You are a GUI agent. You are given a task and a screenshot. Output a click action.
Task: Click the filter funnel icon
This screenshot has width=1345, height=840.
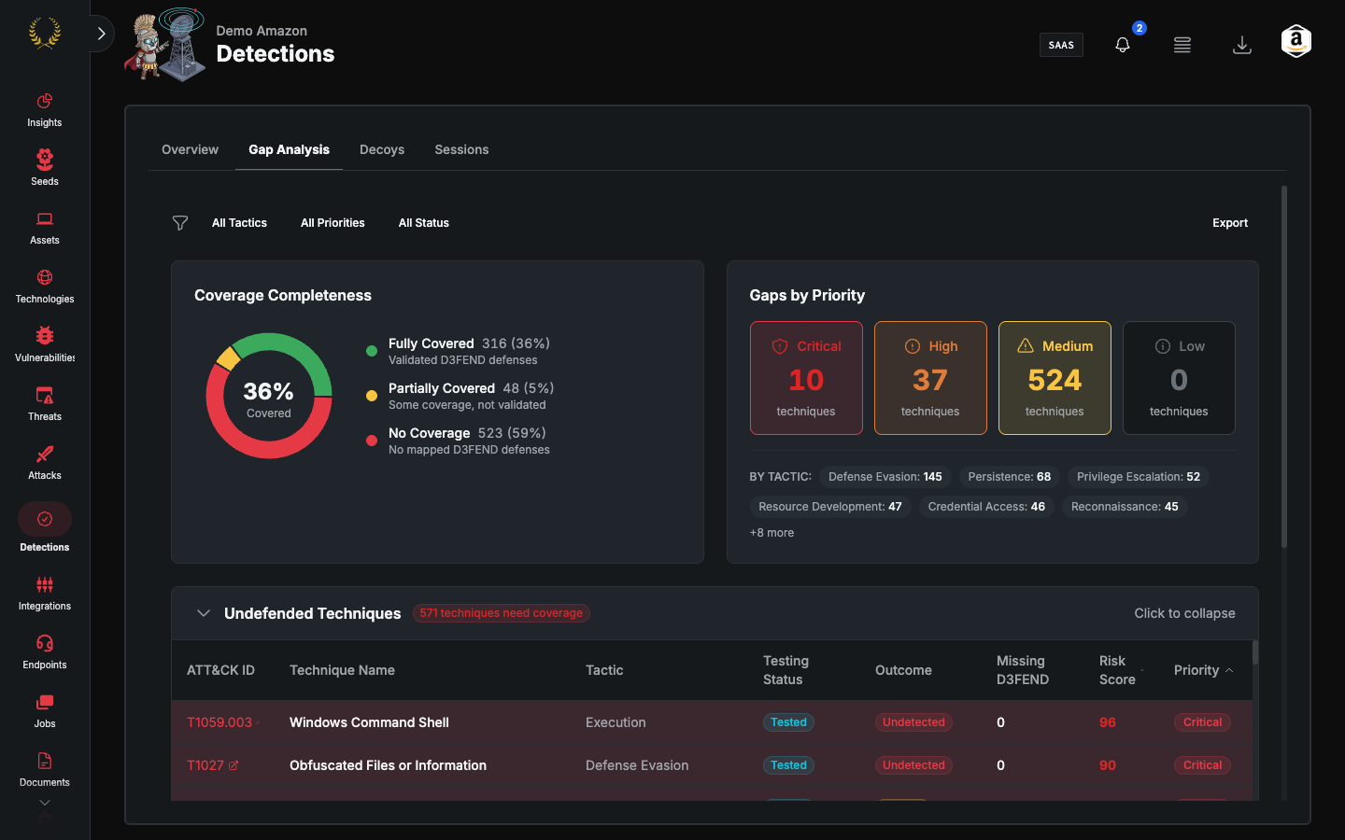point(180,223)
